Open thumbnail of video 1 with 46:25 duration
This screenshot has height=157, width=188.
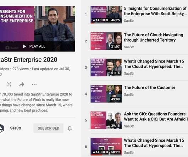pyautogui.click(x=106, y=15)
